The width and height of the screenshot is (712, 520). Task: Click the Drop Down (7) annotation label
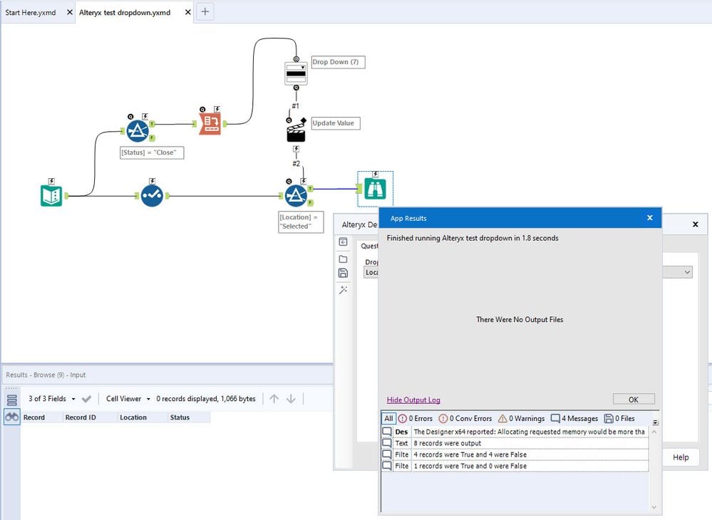pyautogui.click(x=338, y=62)
